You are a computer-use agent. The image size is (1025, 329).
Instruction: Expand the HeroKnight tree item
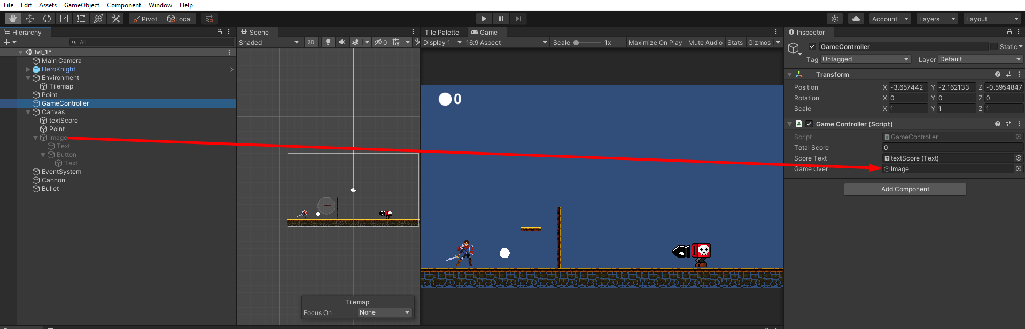[x=28, y=69]
